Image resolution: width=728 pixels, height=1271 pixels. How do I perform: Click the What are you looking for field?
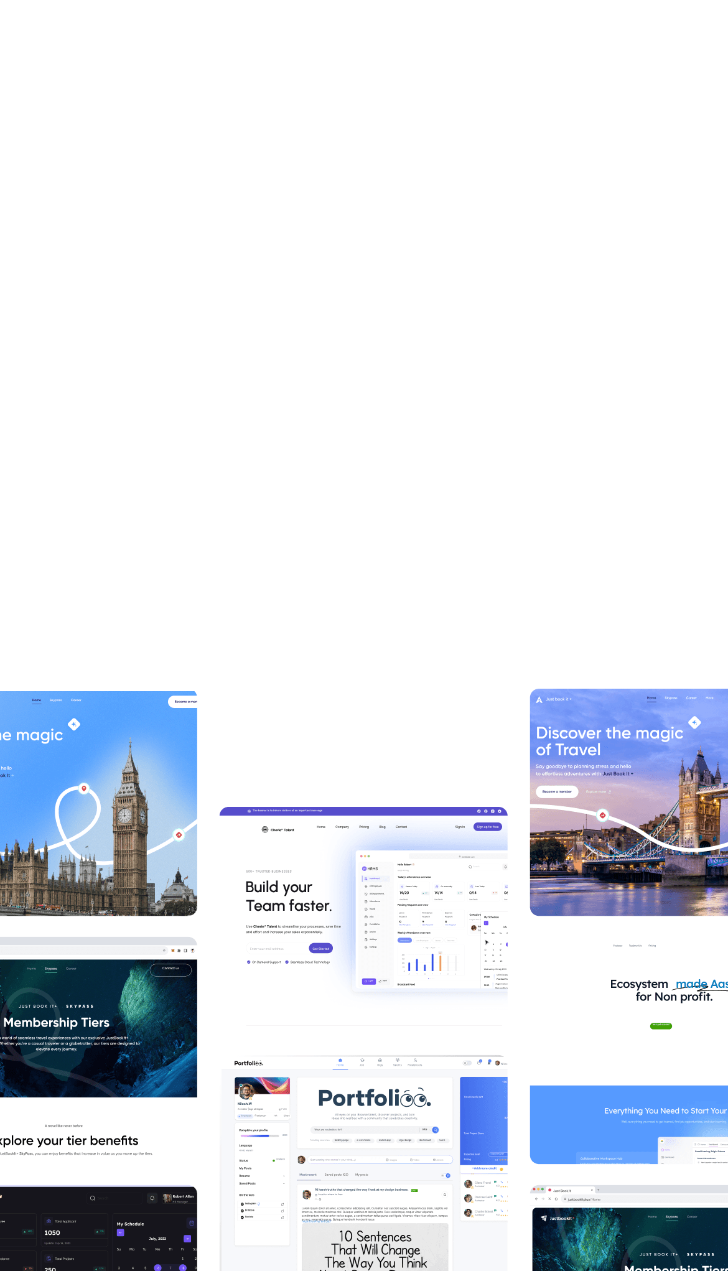[366, 1130]
